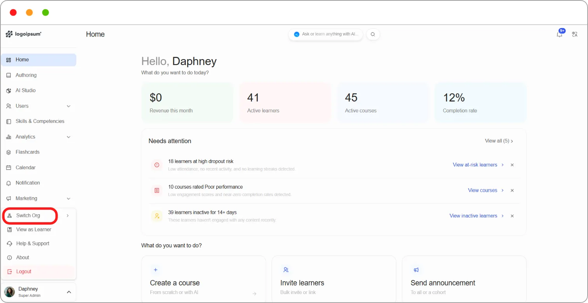Dismiss the Poor performance courses alert

click(x=512, y=190)
